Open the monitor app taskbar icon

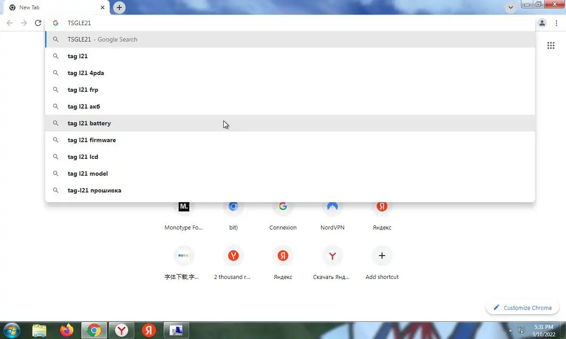click(176, 330)
